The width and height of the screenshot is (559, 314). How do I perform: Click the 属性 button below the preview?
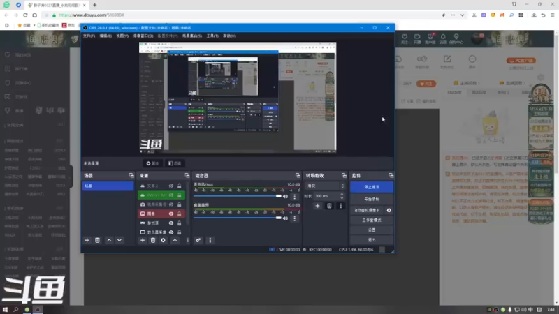(152, 163)
